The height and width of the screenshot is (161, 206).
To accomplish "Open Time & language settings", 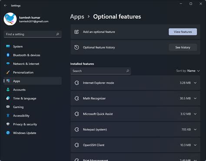I will pyautogui.click(x=33, y=98).
